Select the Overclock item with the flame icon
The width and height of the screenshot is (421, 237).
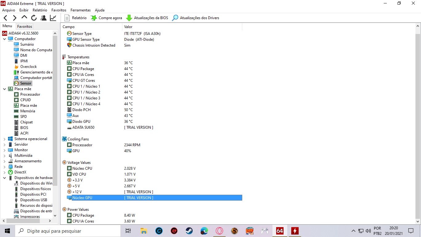(28, 67)
